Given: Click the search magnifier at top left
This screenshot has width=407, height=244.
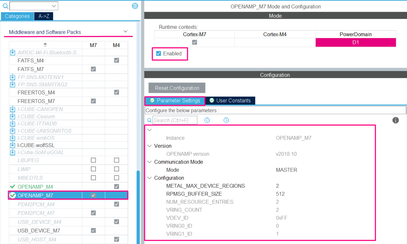Looking at the screenshot, I should coord(5,6).
